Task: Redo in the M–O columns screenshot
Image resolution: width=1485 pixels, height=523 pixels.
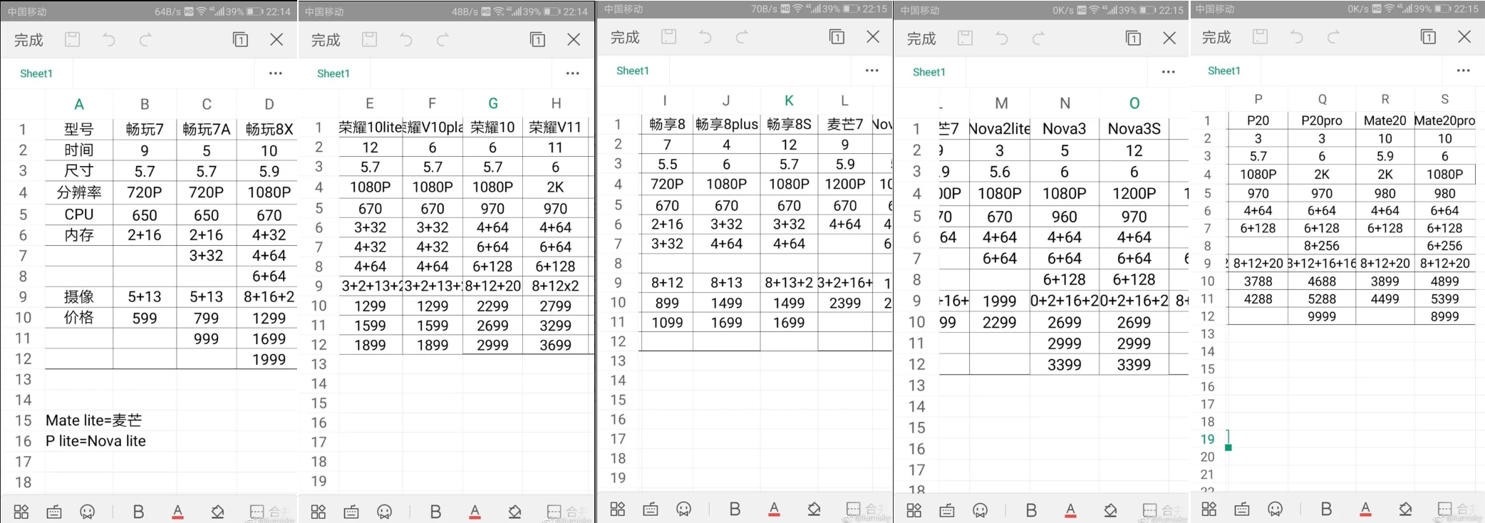Action: coord(1038,38)
